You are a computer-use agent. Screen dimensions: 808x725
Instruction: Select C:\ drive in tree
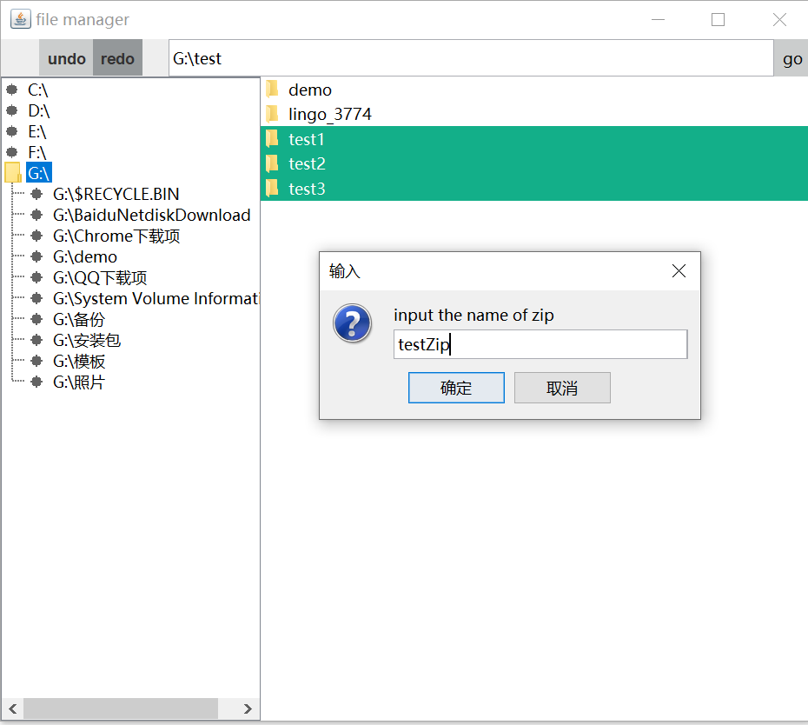tap(37, 90)
